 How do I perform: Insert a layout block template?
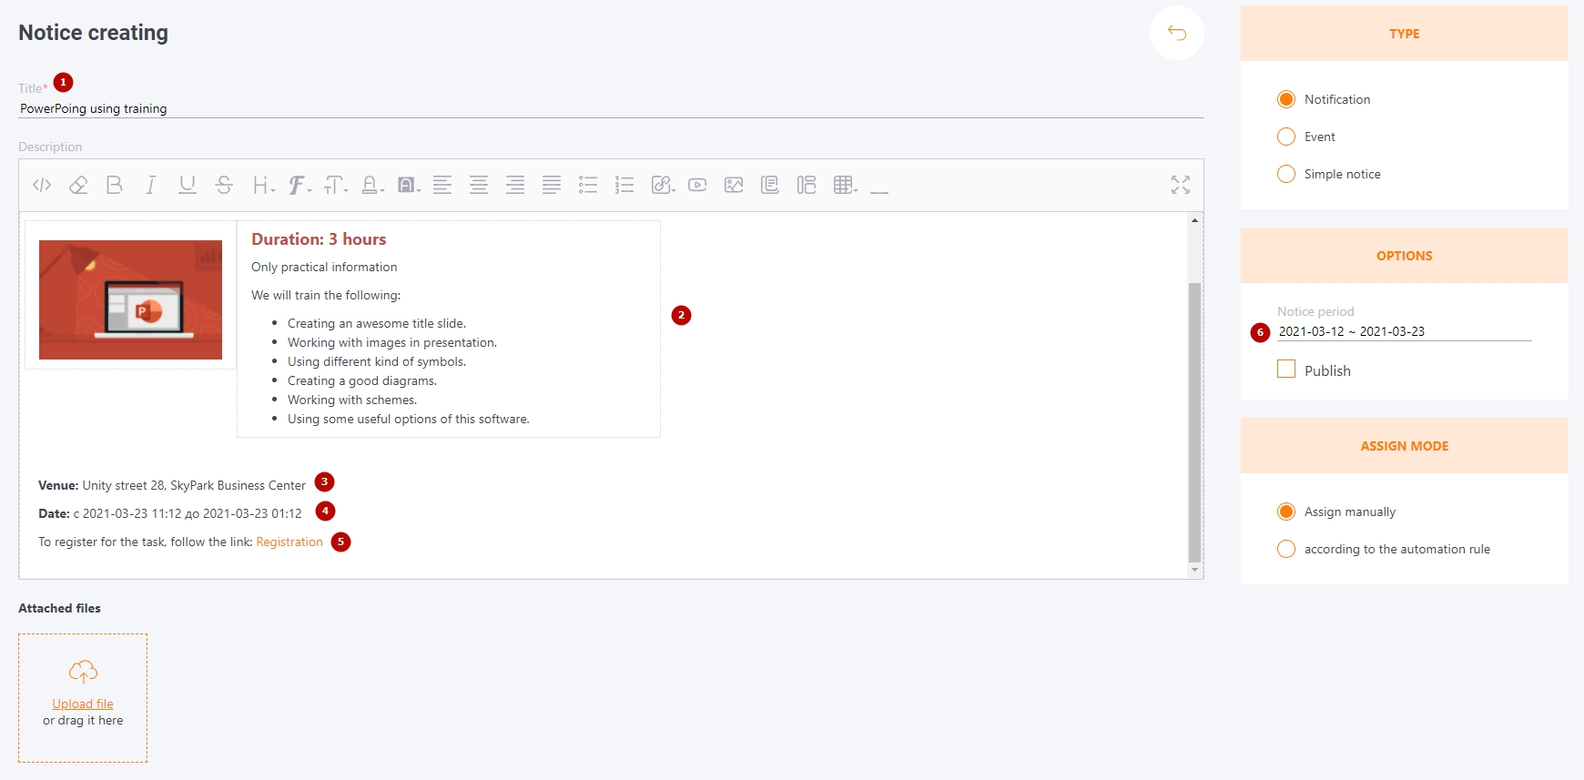point(807,186)
